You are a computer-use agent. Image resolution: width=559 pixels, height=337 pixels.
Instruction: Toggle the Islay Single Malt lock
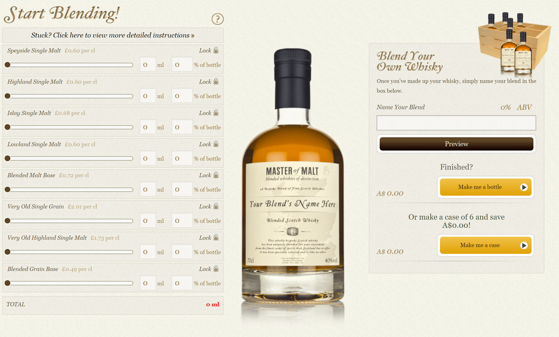(216, 113)
